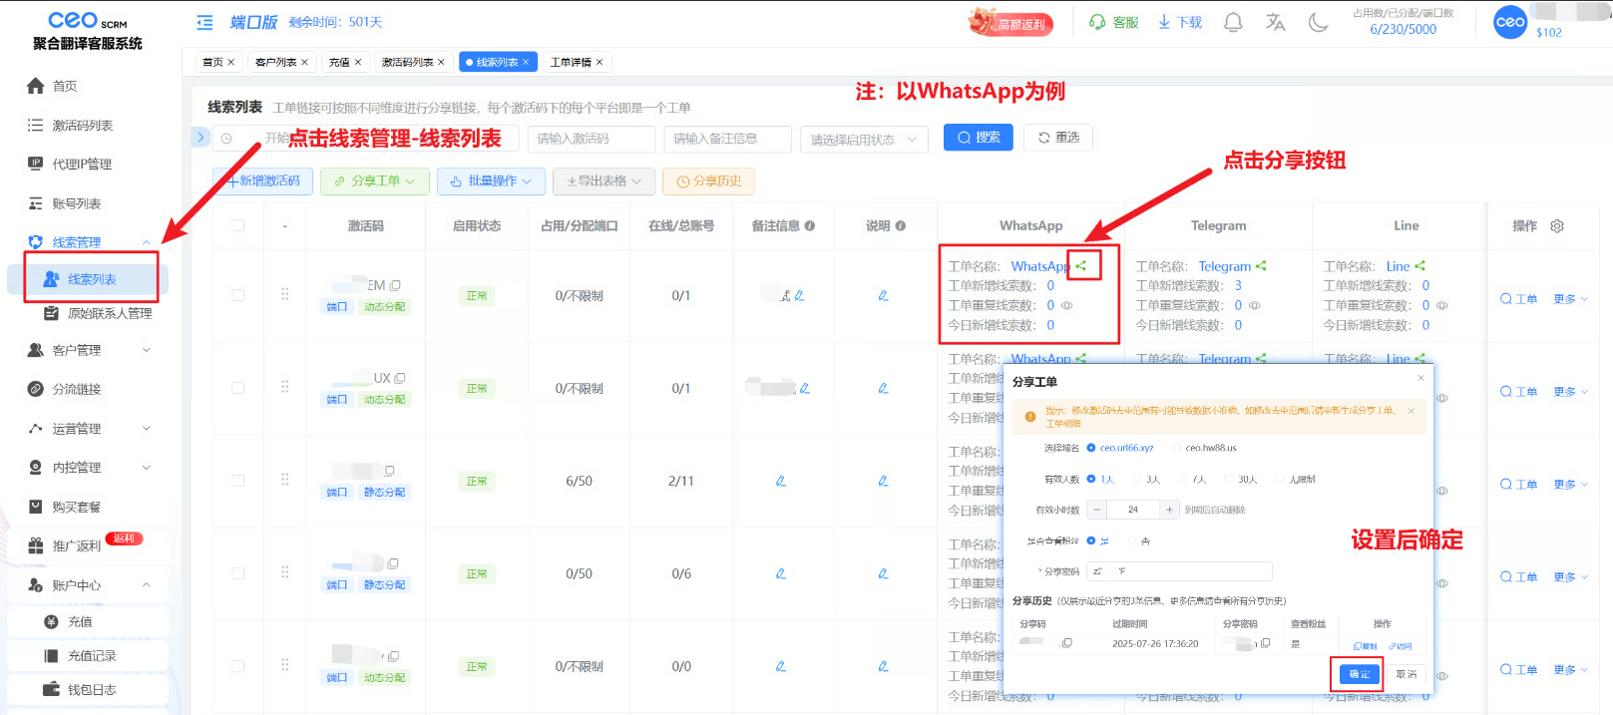Open the table column settings gear

(x=1557, y=226)
